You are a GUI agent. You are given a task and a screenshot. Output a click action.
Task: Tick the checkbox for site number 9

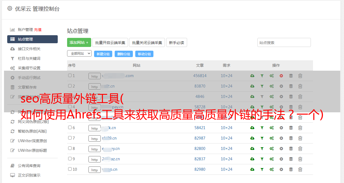[70, 159]
